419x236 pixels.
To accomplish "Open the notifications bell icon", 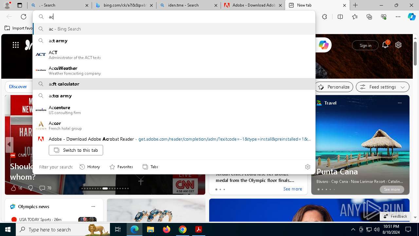I will (x=385, y=45).
